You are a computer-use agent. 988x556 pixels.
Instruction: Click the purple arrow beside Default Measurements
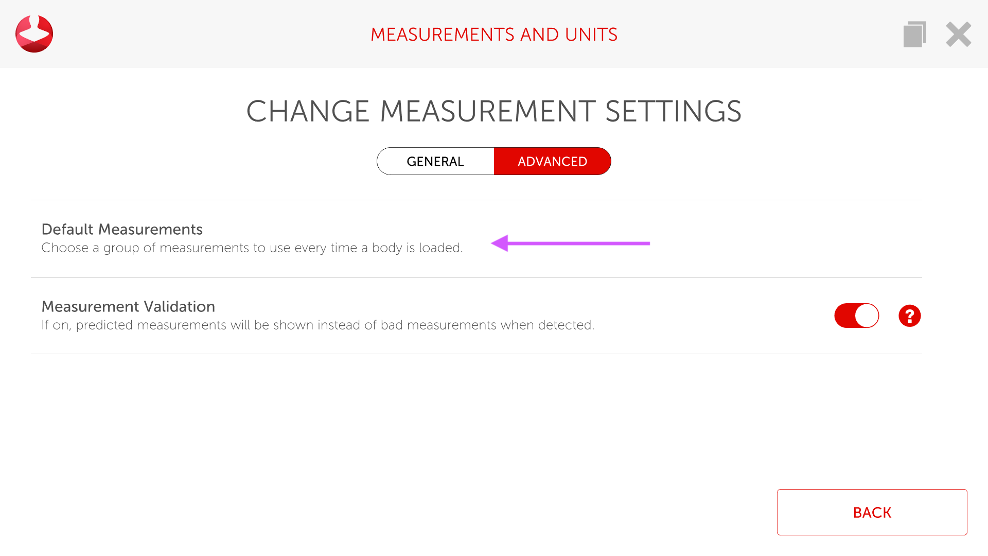tap(570, 243)
